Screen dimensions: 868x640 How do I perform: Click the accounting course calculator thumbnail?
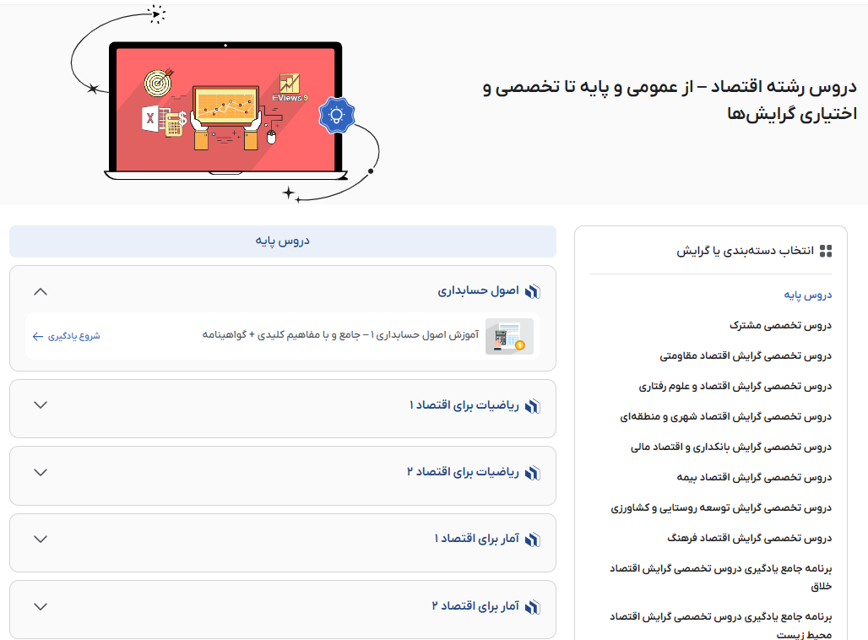tap(509, 335)
